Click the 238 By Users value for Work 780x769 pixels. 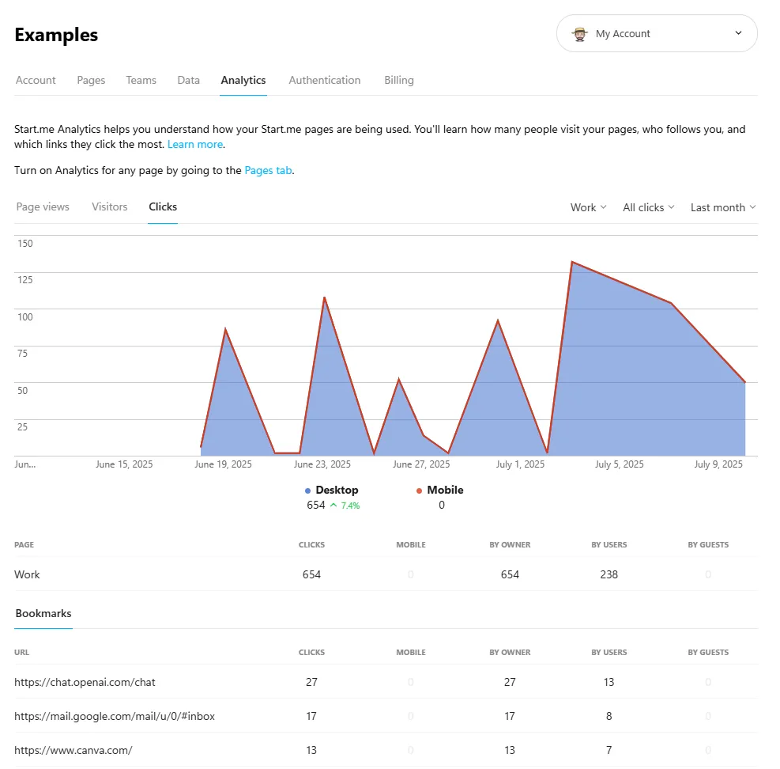pos(609,574)
